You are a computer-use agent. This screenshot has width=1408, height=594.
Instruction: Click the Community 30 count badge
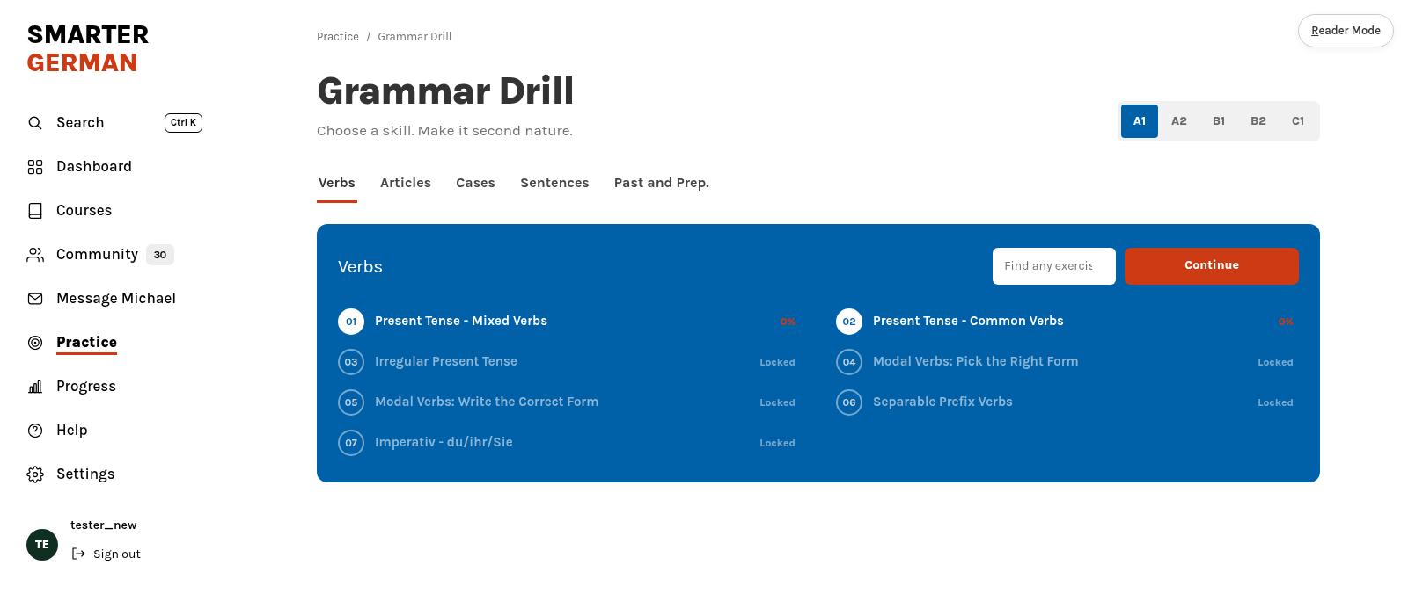[160, 255]
